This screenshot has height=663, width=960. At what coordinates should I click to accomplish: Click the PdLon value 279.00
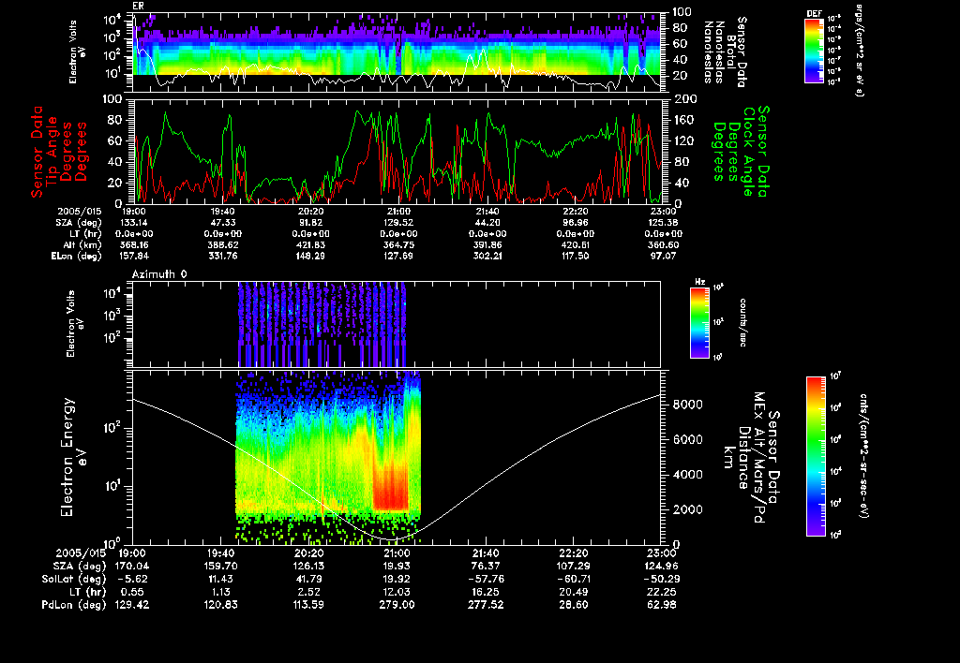click(x=397, y=604)
